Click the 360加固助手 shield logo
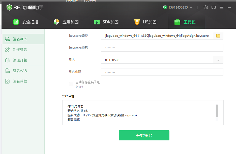Screen dimensions: 236x154 coord(9,7)
